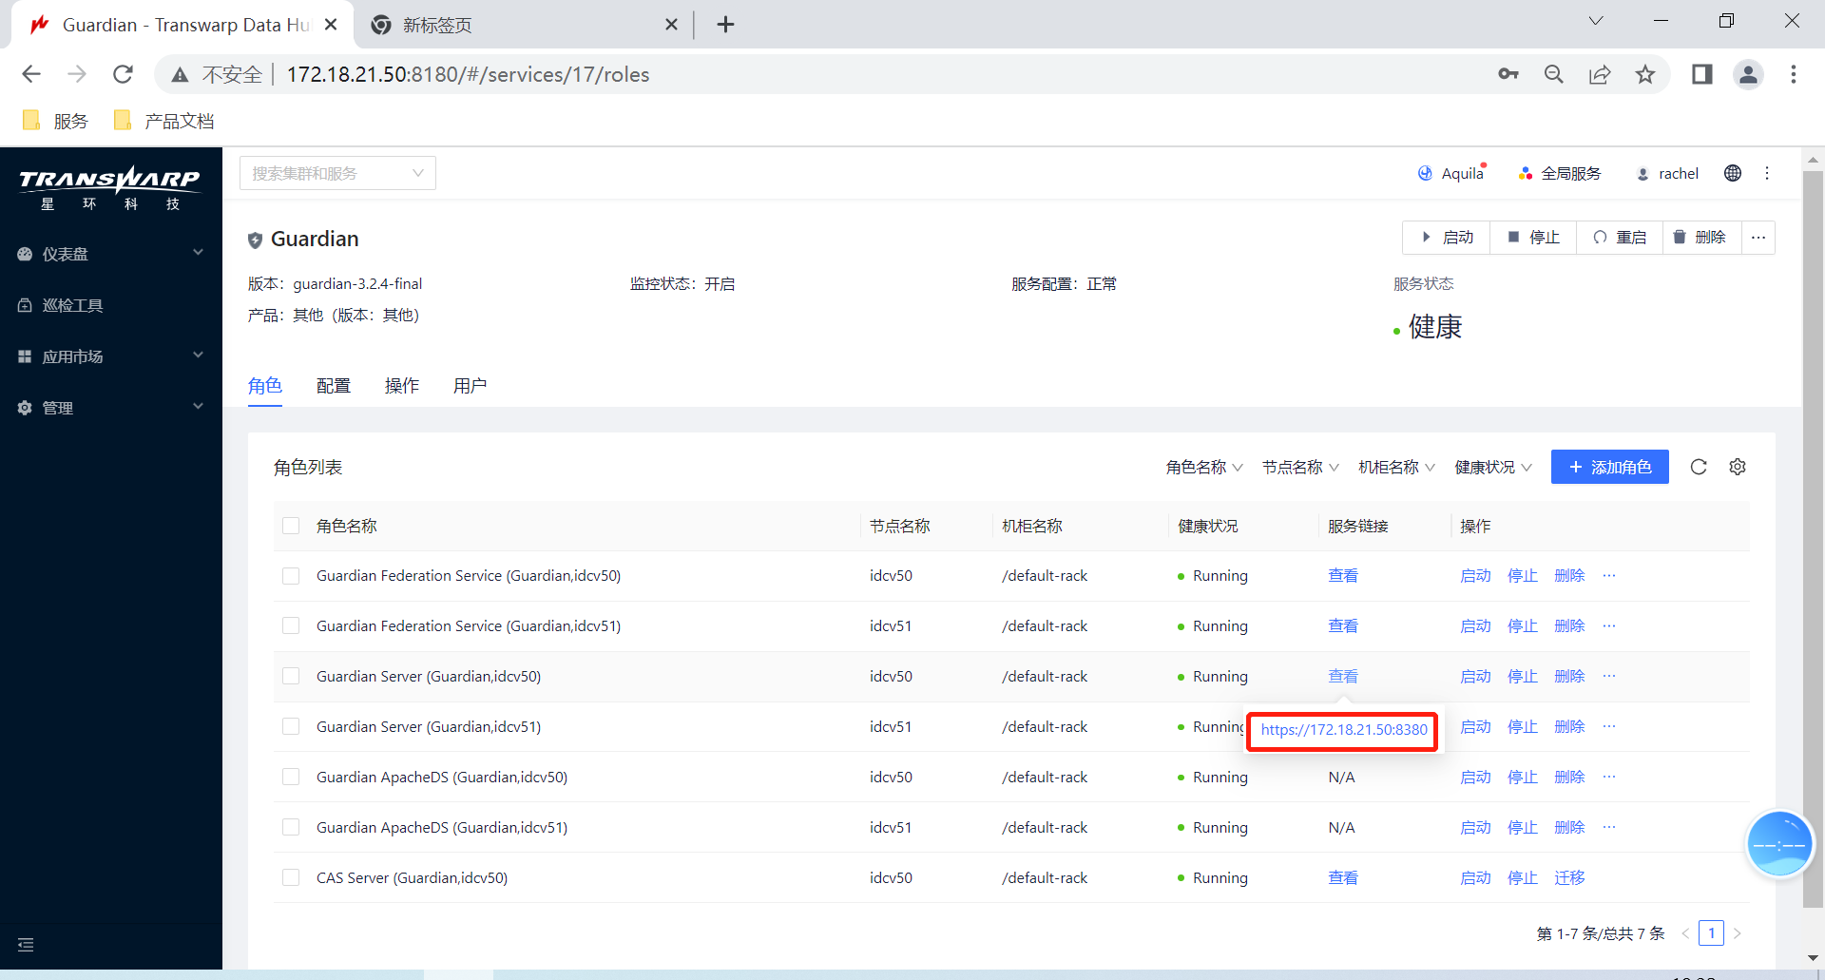The height and width of the screenshot is (980, 1825).
Task: Click the 添加角色 button
Action: 1610,467
